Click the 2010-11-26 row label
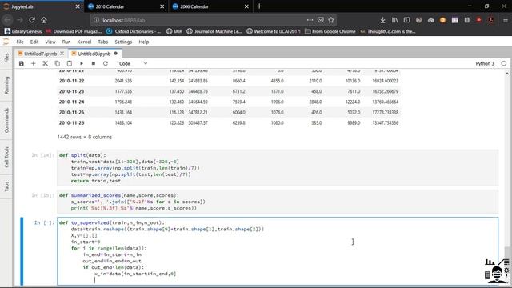Screen dimensions: 512x288 (x=71, y=122)
